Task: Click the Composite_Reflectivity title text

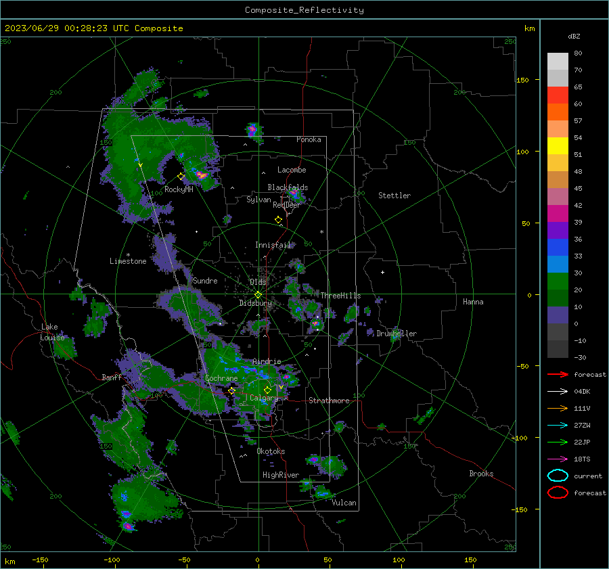Action: click(x=304, y=10)
